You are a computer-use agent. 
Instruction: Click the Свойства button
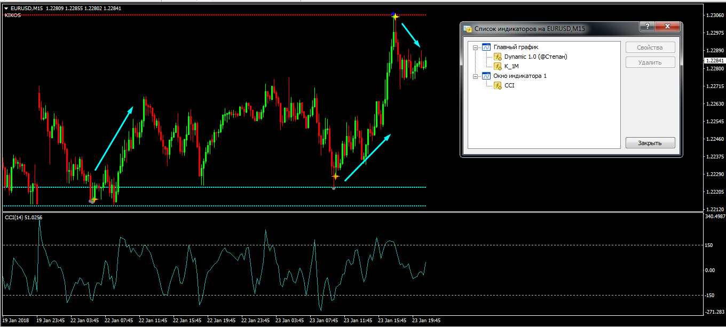(x=650, y=47)
